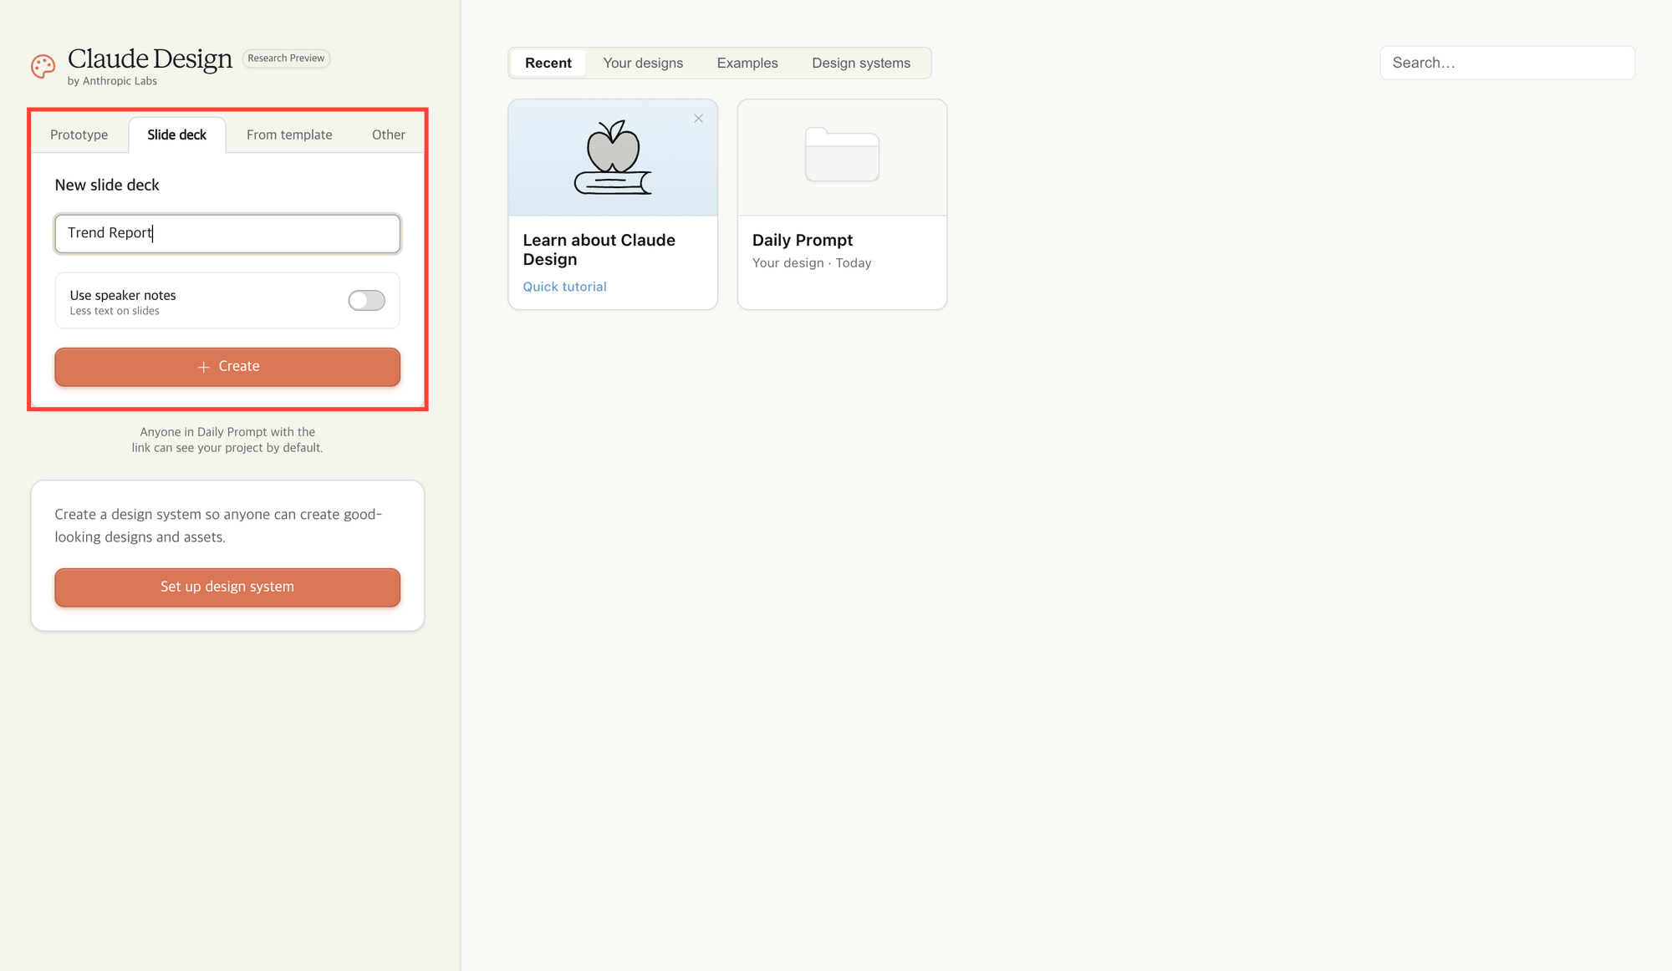
Task: Focus the Search field
Action: 1506,64
